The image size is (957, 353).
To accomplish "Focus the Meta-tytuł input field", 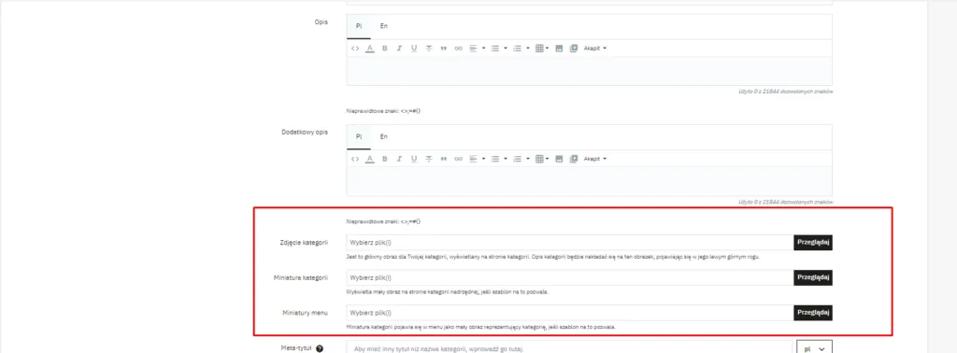I will pyautogui.click(x=570, y=347).
